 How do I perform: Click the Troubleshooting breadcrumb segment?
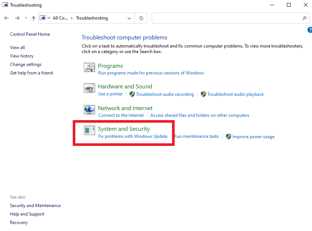(x=92, y=18)
